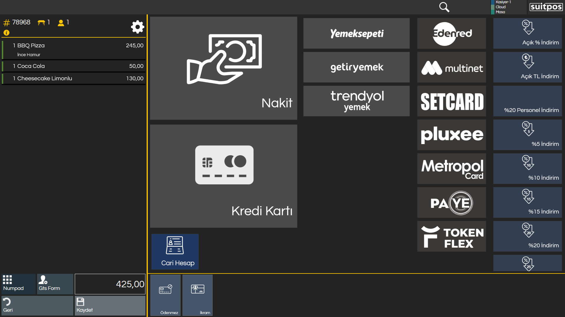The image size is (565, 317).
Task: Select Token Flex payment
Action: [452, 236]
